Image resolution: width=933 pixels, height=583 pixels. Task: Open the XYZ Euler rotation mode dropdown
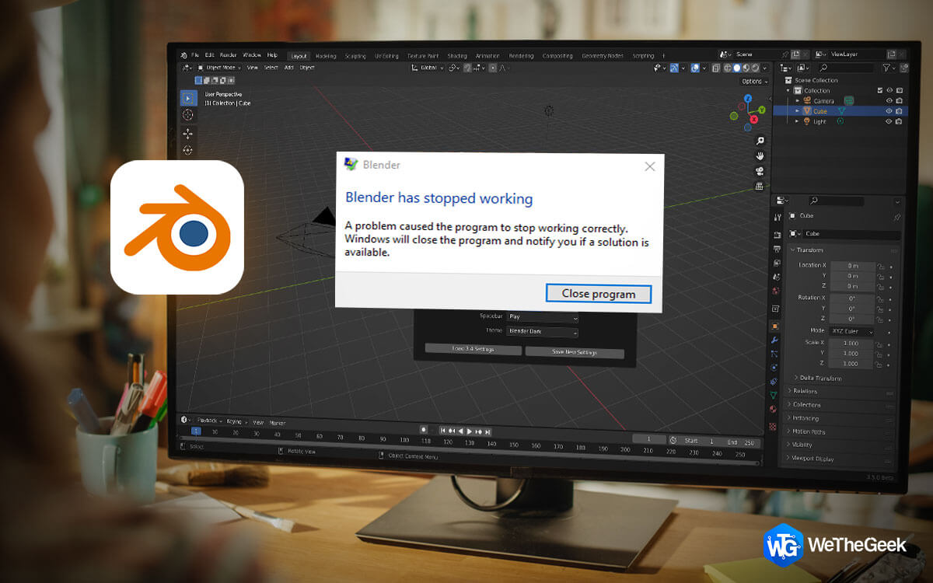coord(852,331)
